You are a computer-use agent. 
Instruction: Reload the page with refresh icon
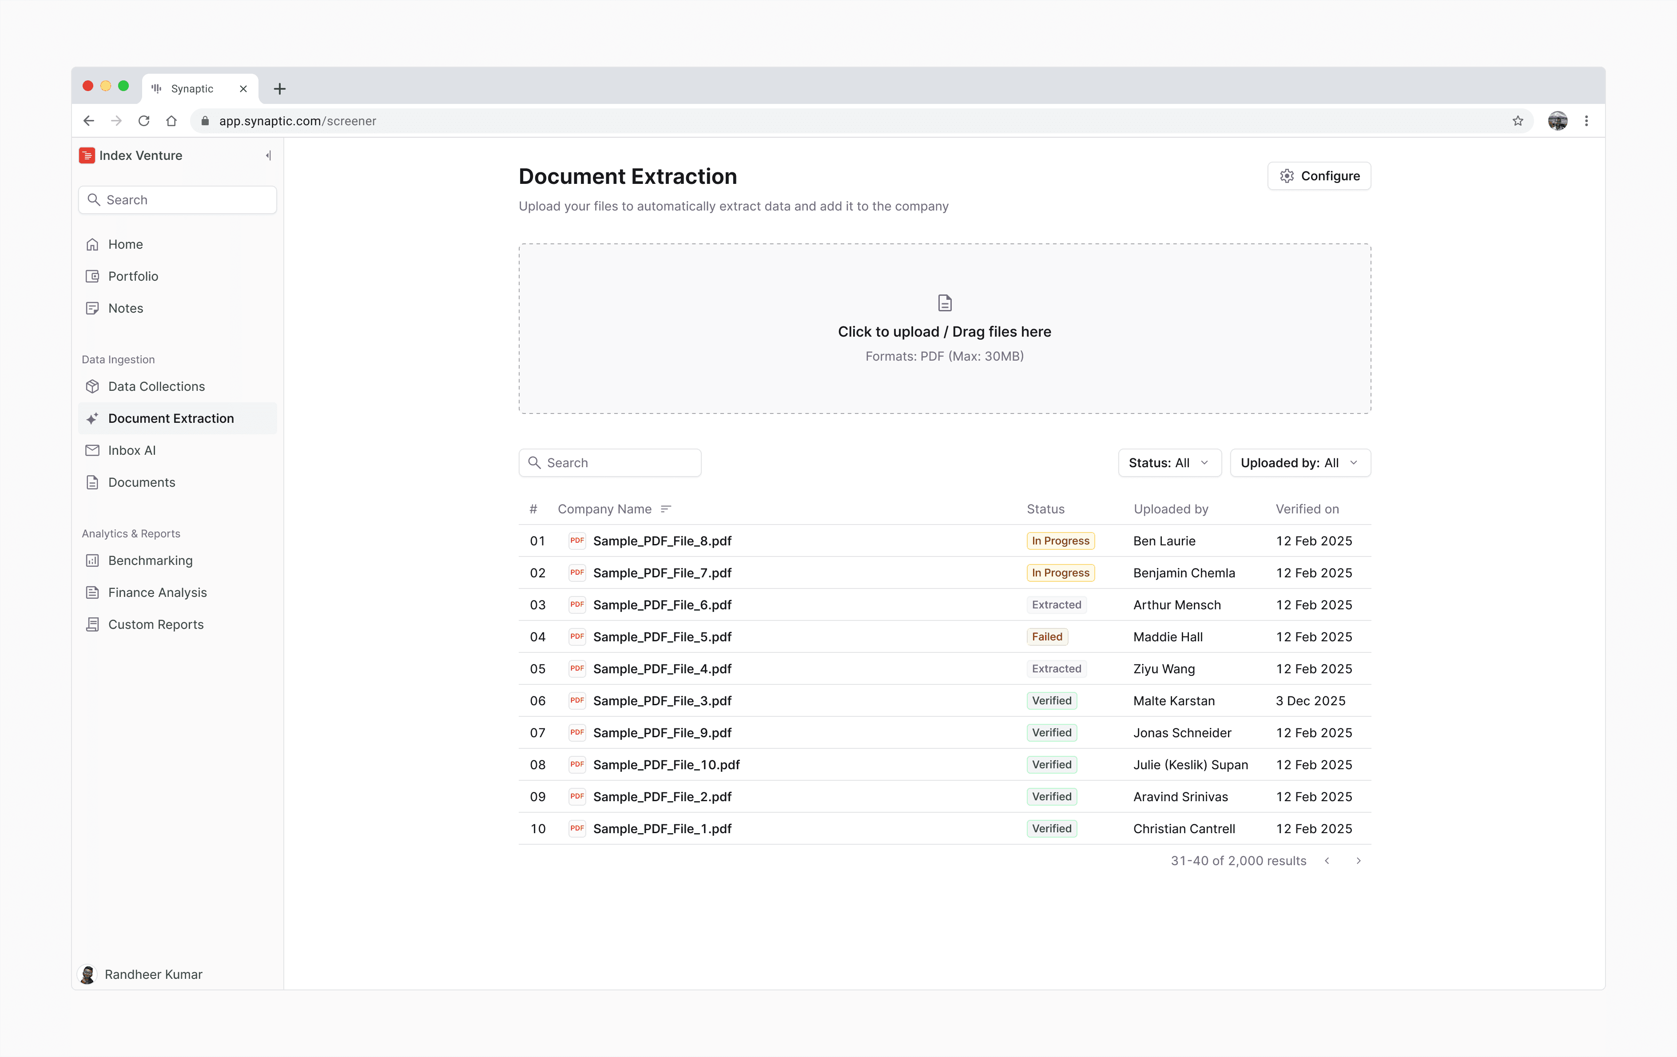click(144, 121)
